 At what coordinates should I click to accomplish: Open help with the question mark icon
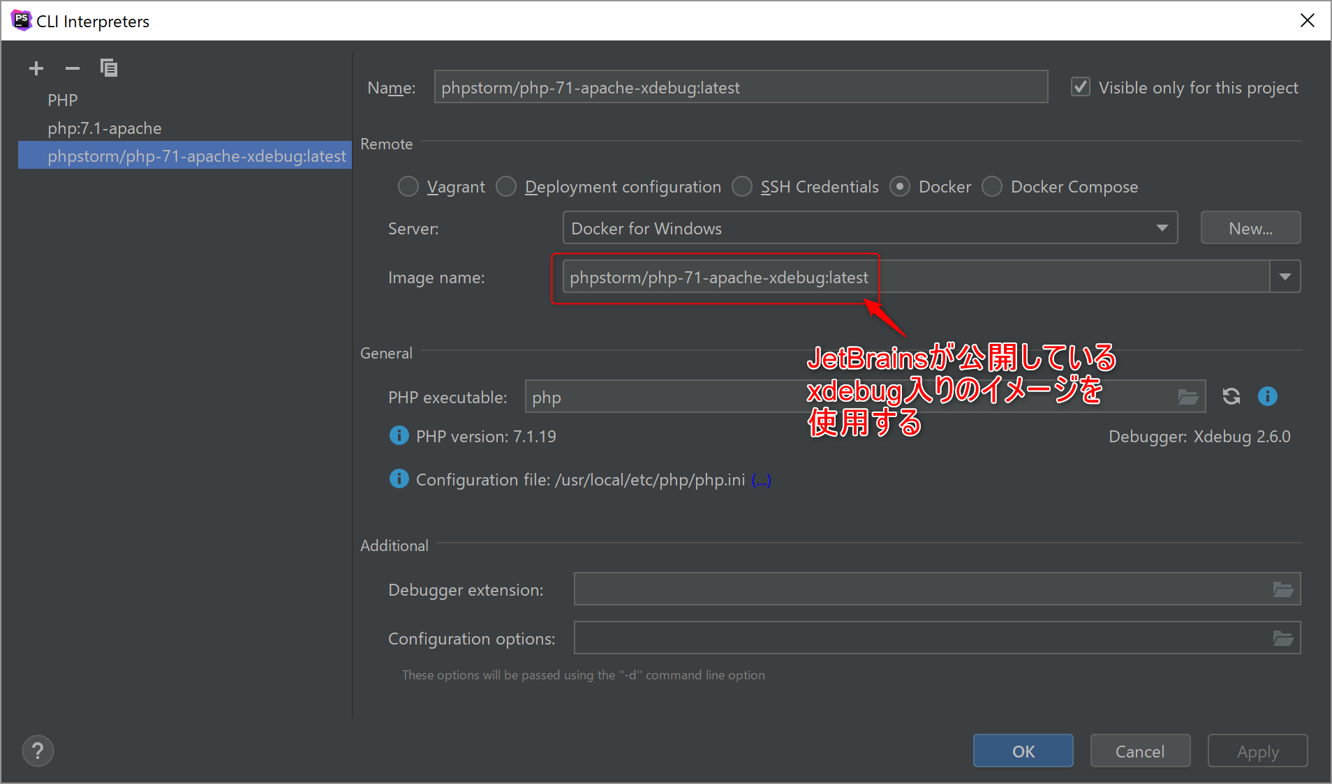click(x=38, y=751)
